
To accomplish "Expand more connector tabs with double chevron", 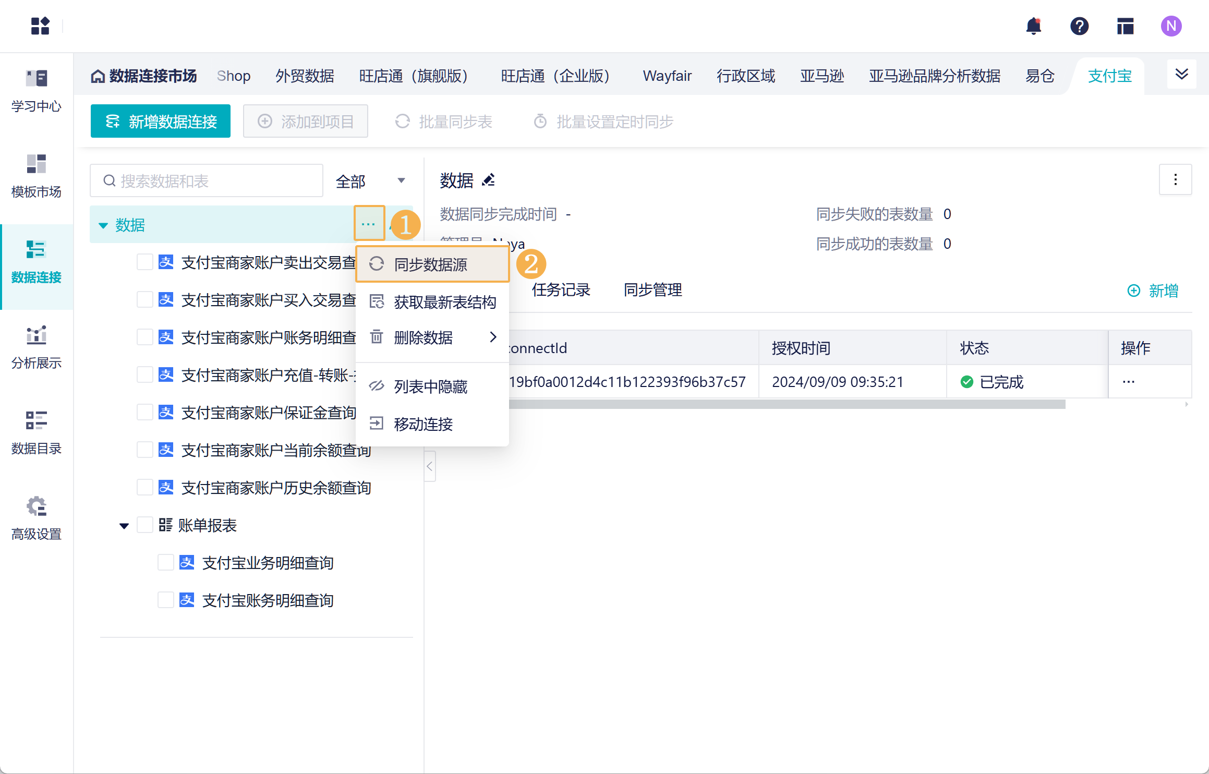I will 1181,75.
